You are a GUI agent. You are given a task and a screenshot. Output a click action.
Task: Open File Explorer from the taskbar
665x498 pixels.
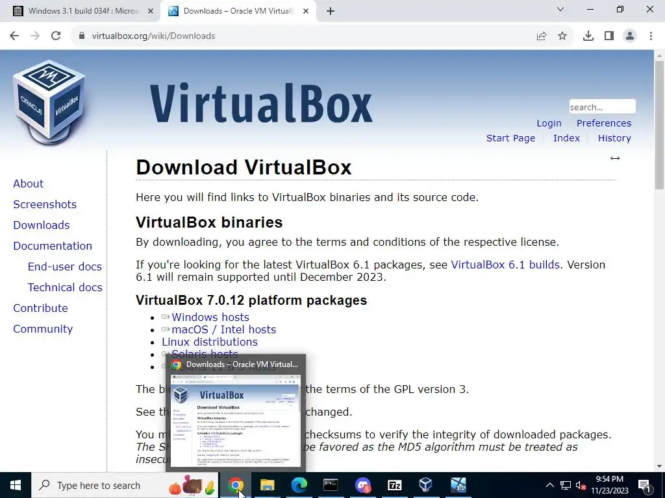pos(267,485)
